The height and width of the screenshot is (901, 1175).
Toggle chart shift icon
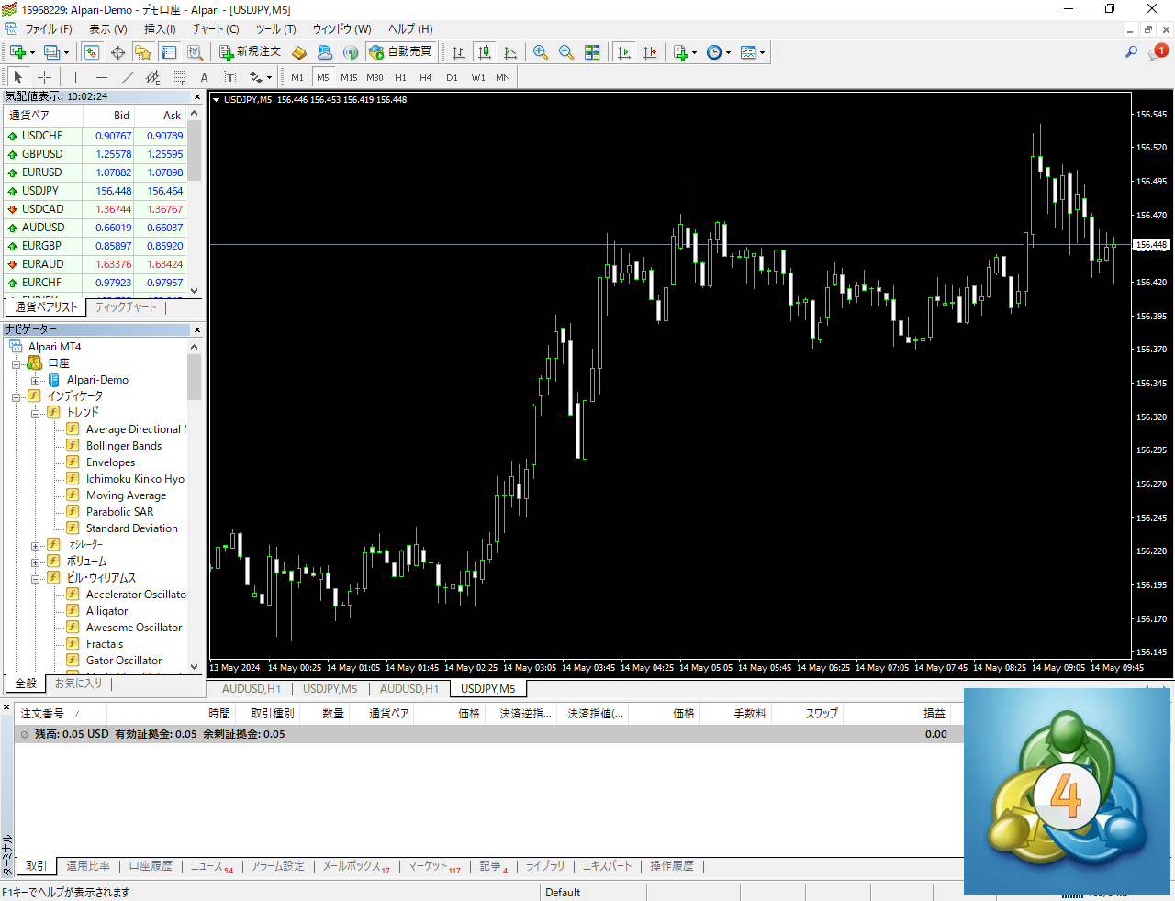point(650,52)
